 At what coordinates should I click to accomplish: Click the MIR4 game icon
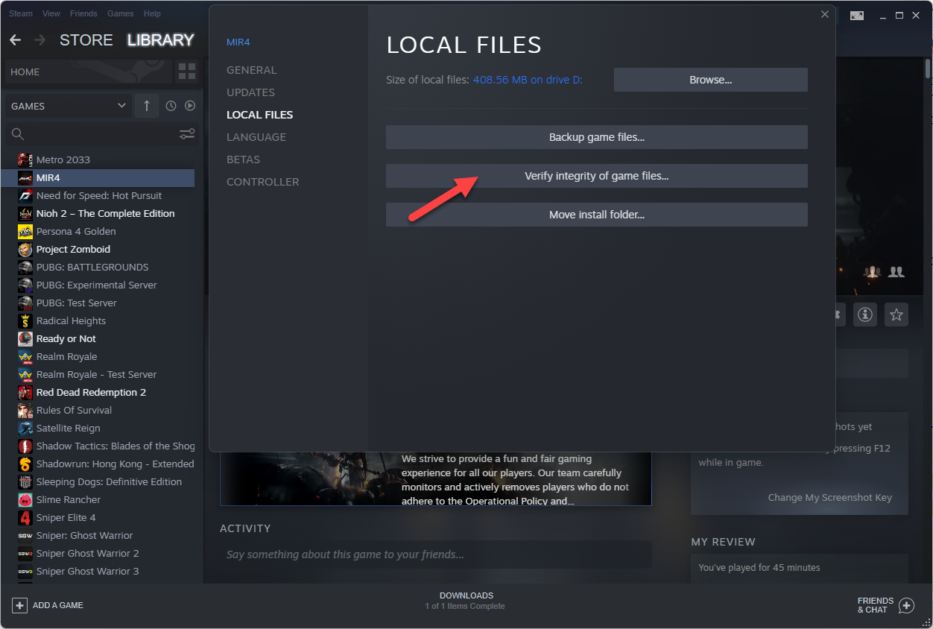click(x=25, y=177)
